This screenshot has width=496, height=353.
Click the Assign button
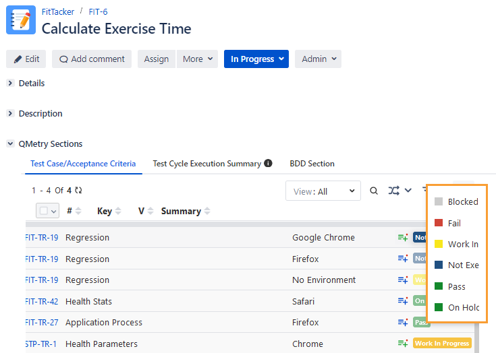(157, 59)
